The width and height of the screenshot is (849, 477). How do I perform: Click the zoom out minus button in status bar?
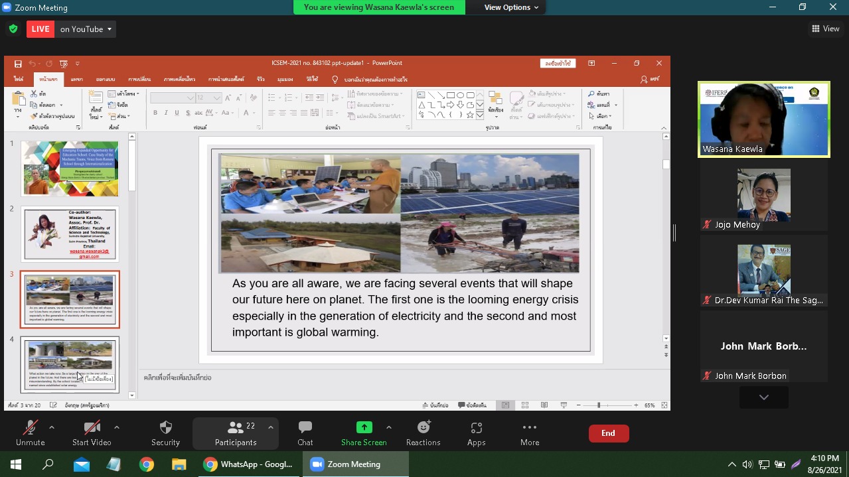(x=579, y=405)
